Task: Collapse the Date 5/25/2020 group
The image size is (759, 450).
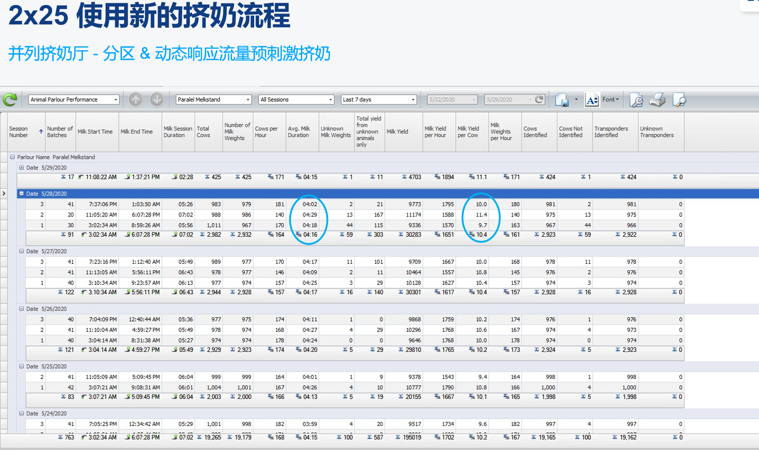Action: [x=21, y=366]
